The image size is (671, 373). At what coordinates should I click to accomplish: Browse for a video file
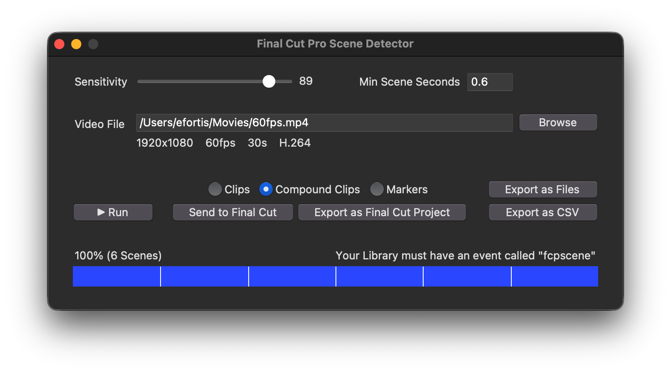[x=558, y=122]
